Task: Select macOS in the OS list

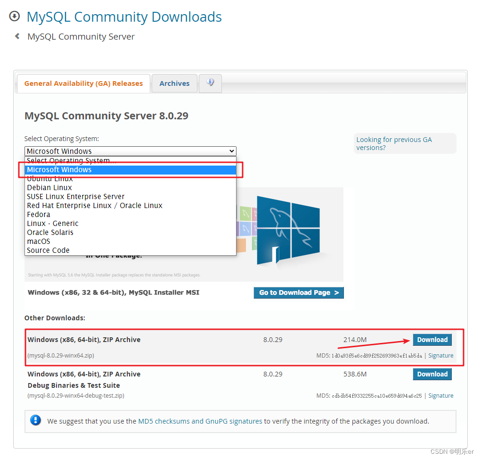Action: 130,241
